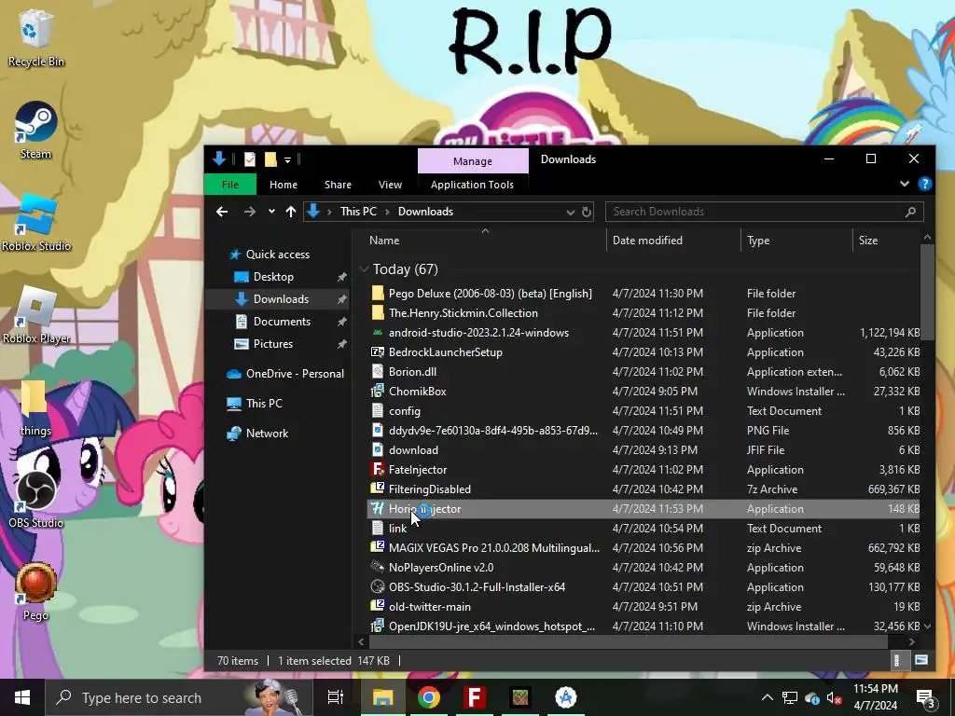This screenshot has width=955, height=716.
Task: Select android-studio-2023.2.1.24-windows file
Action: coord(644,333)
